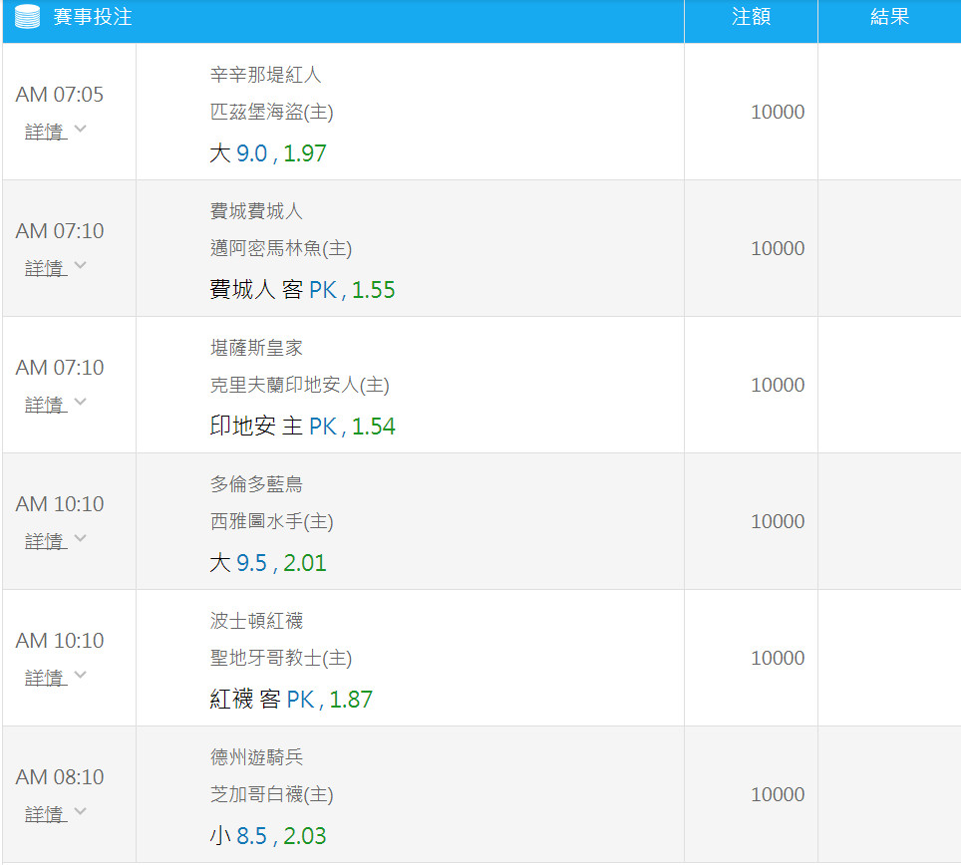Select team name 堪薩斯皇家
The height and width of the screenshot is (865, 961).
pos(256,348)
